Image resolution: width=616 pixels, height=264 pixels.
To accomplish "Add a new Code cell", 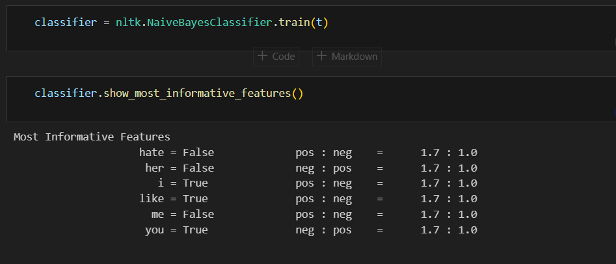I will (x=276, y=56).
